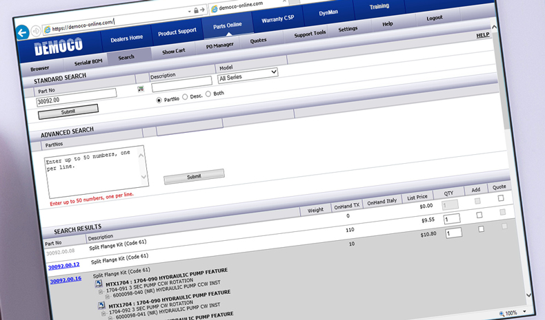Click the small icon beside Part No field
Screen dimensions: 545x320
140,89
